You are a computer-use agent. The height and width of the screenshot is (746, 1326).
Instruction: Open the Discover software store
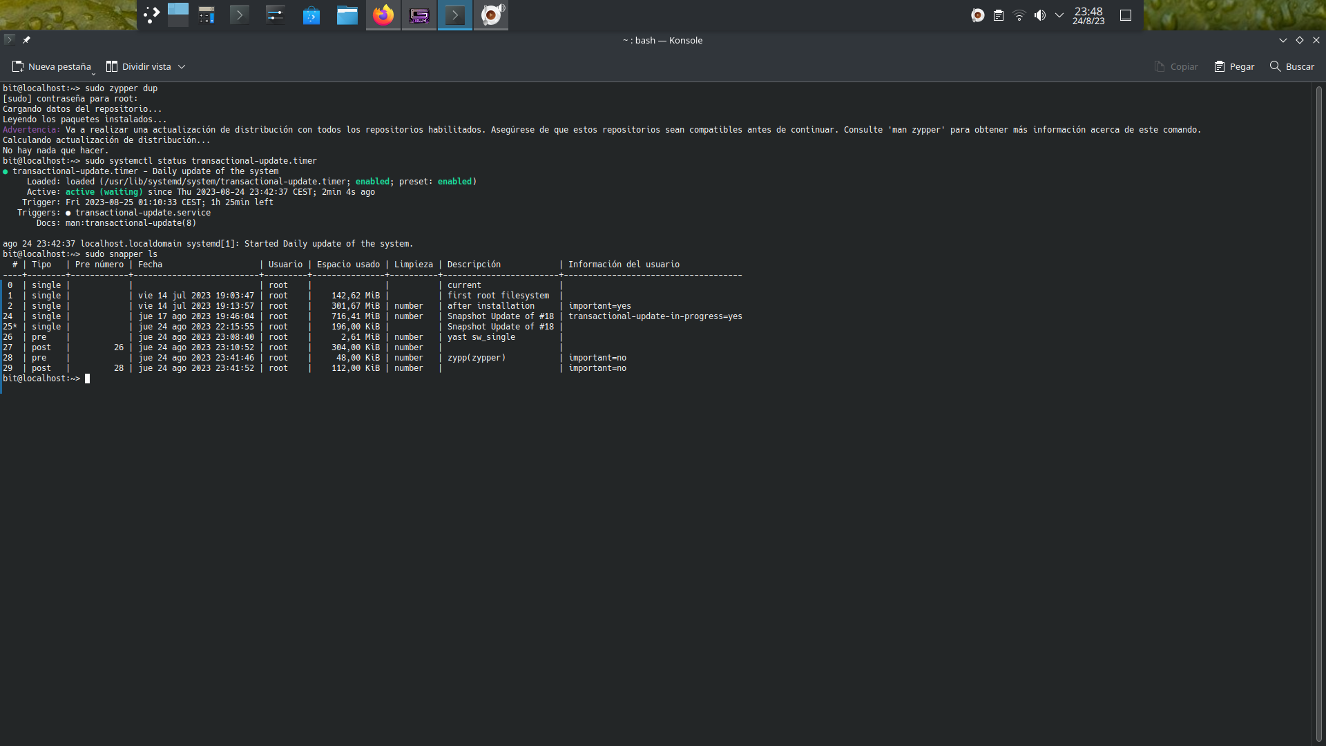311,15
